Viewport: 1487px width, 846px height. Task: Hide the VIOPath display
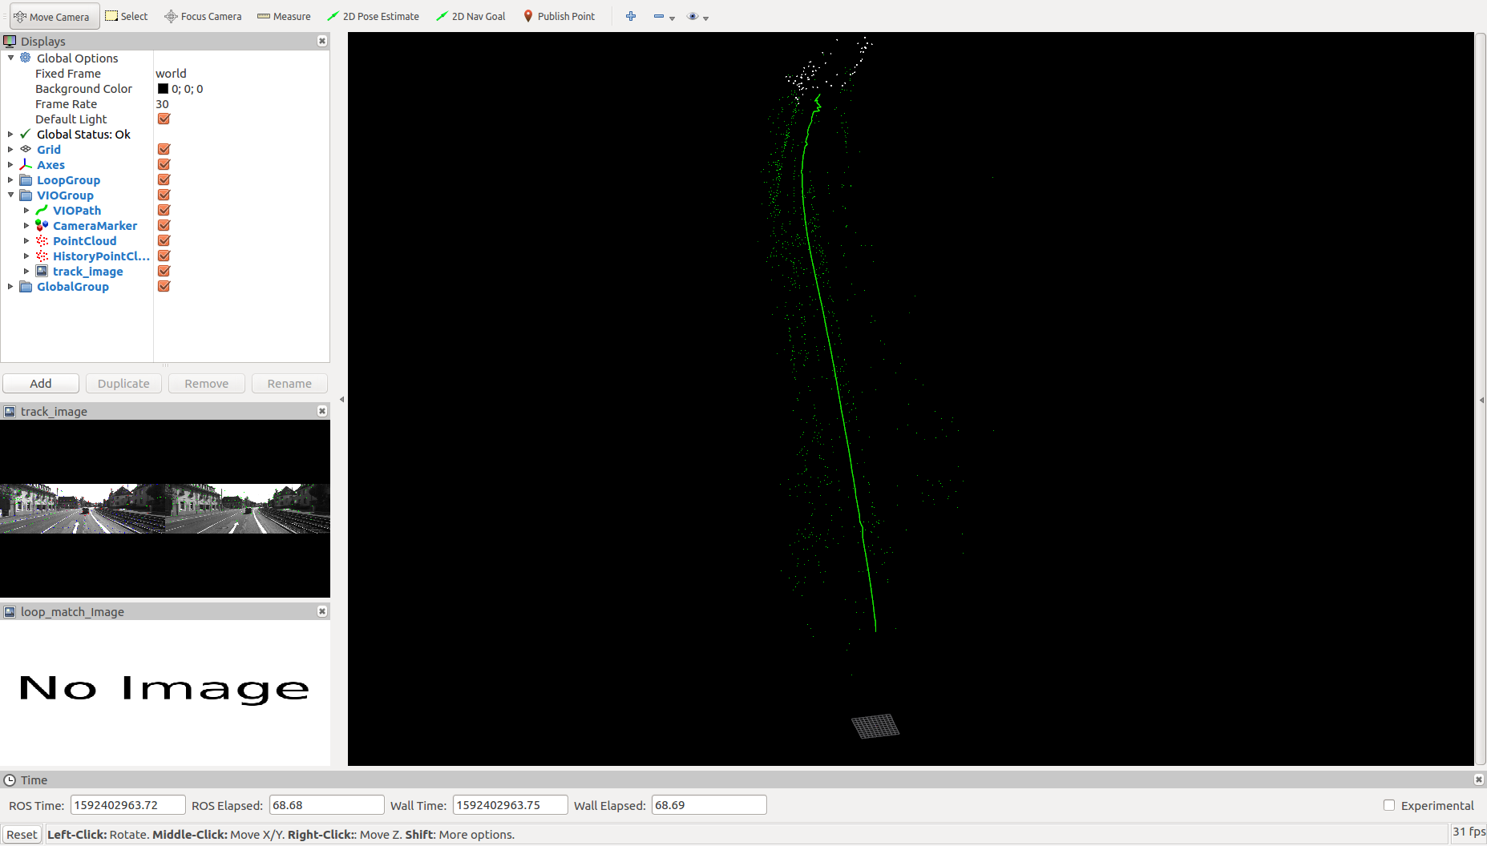[164, 210]
